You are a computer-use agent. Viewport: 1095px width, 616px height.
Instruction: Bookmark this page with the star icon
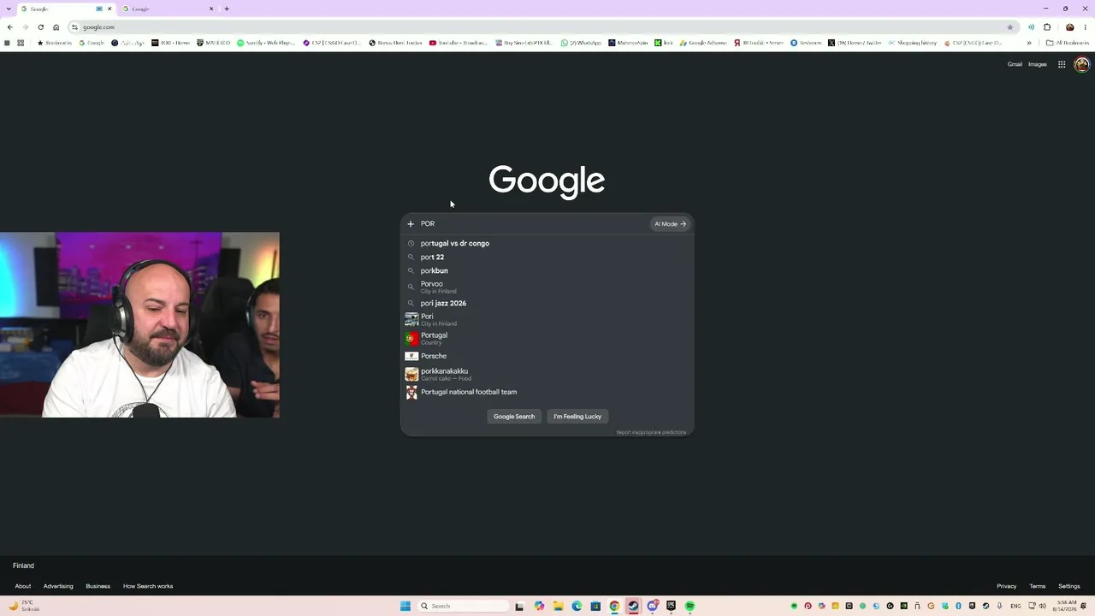[x=1010, y=27]
